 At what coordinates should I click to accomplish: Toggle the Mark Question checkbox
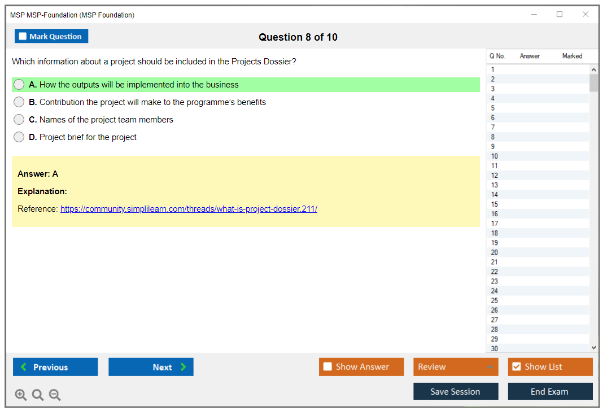coord(23,37)
